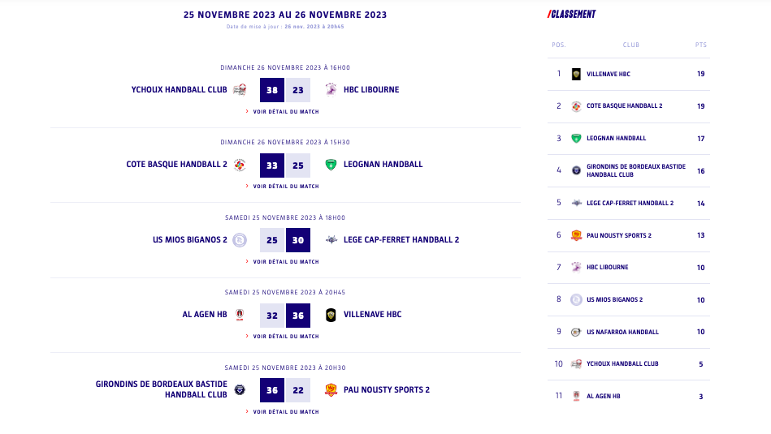Open US Nafarroa Handball from the standings
The image size is (771, 434).
pyautogui.click(x=622, y=332)
